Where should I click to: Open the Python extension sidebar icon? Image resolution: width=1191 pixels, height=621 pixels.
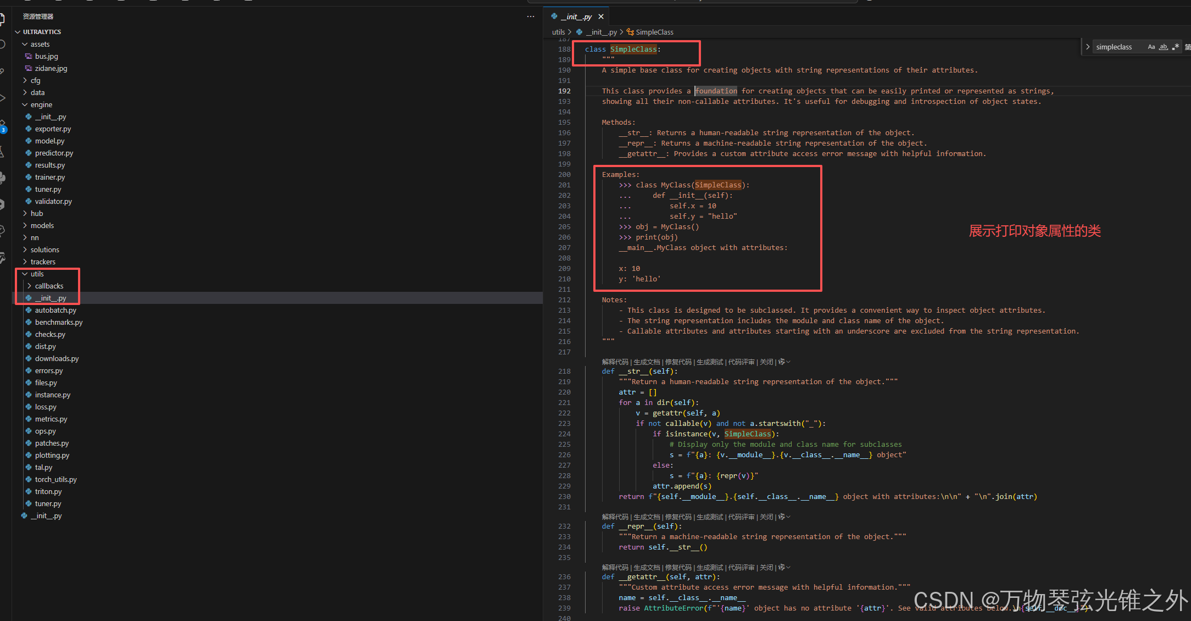2,178
